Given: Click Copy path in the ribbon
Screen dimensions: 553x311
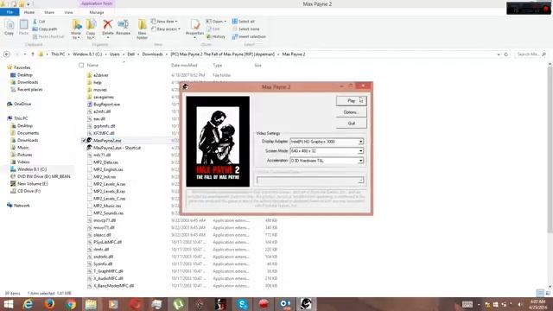Looking at the screenshot, I should coord(45,29).
